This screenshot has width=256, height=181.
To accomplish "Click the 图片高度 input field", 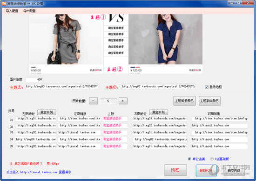I will pyautogui.click(x=34, y=79).
